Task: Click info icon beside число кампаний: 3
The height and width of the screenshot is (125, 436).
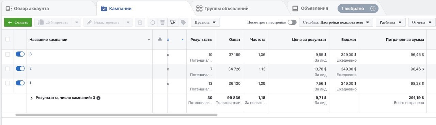Action: click(98, 98)
